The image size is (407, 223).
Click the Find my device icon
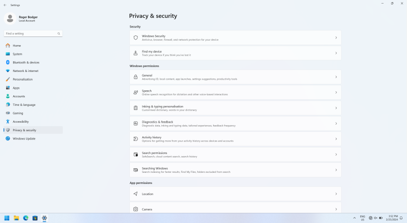click(135, 53)
